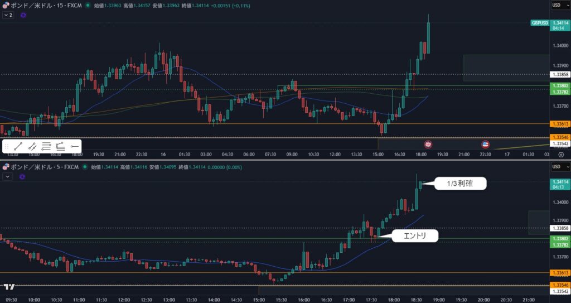Toggle the purple indicator icon in lower chart
Image resolution: width=571 pixels, height=303 pixels.
pos(22,176)
